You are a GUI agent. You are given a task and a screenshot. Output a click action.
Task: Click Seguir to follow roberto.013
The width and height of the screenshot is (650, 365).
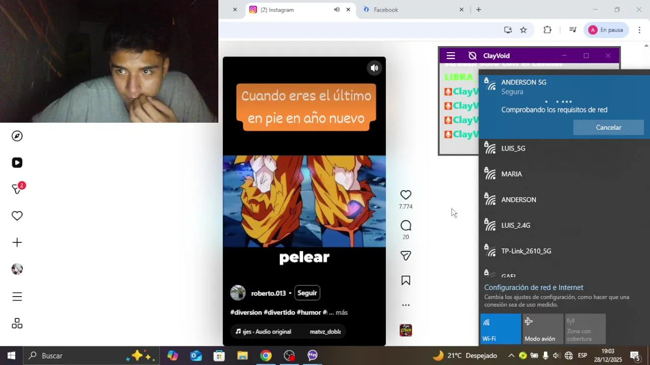click(x=307, y=293)
